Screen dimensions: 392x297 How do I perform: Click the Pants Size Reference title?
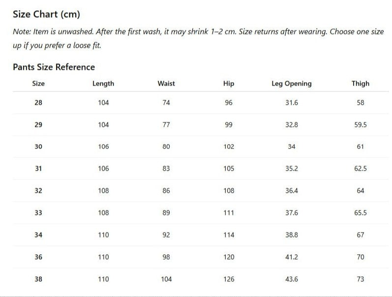[x=54, y=67]
